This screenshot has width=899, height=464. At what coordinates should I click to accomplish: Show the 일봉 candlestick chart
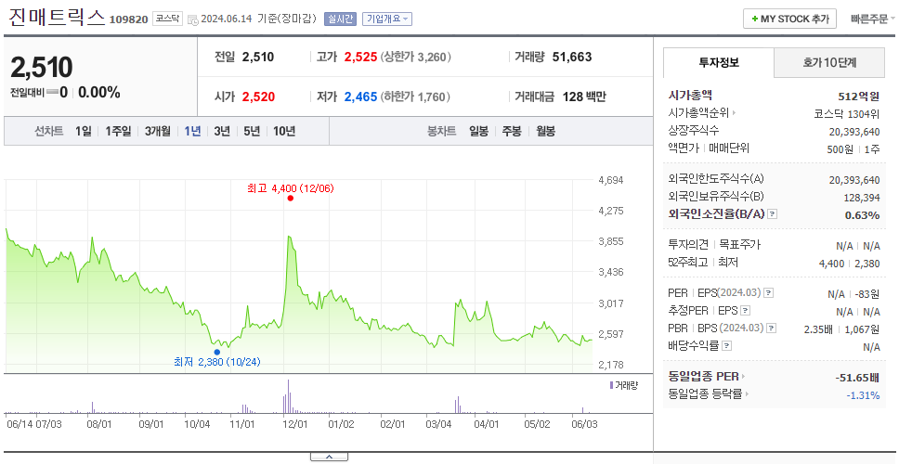[478, 131]
